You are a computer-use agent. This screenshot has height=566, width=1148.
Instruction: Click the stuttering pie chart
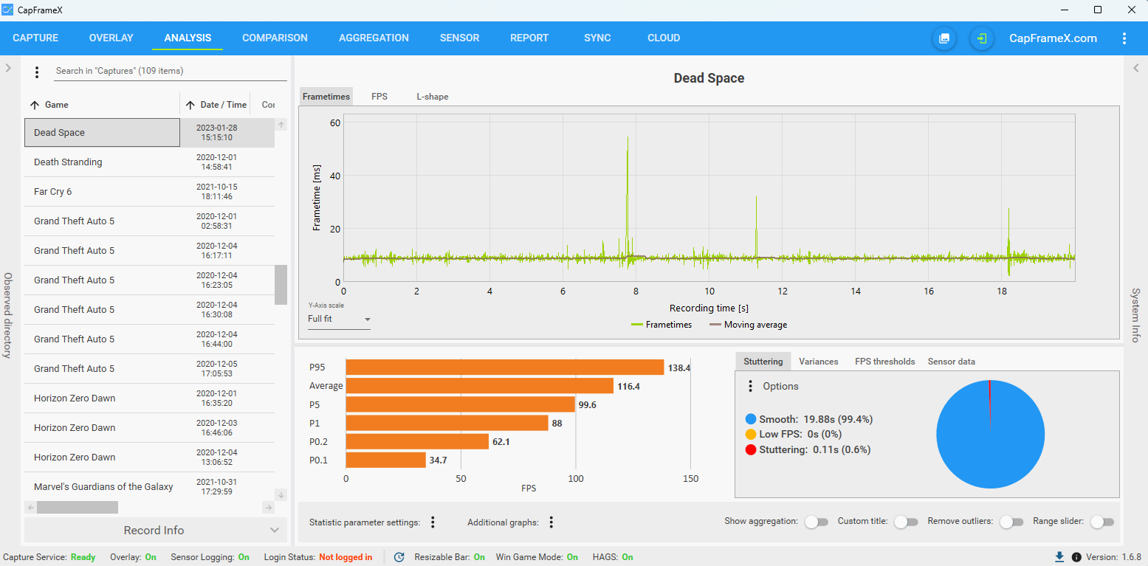pos(990,434)
